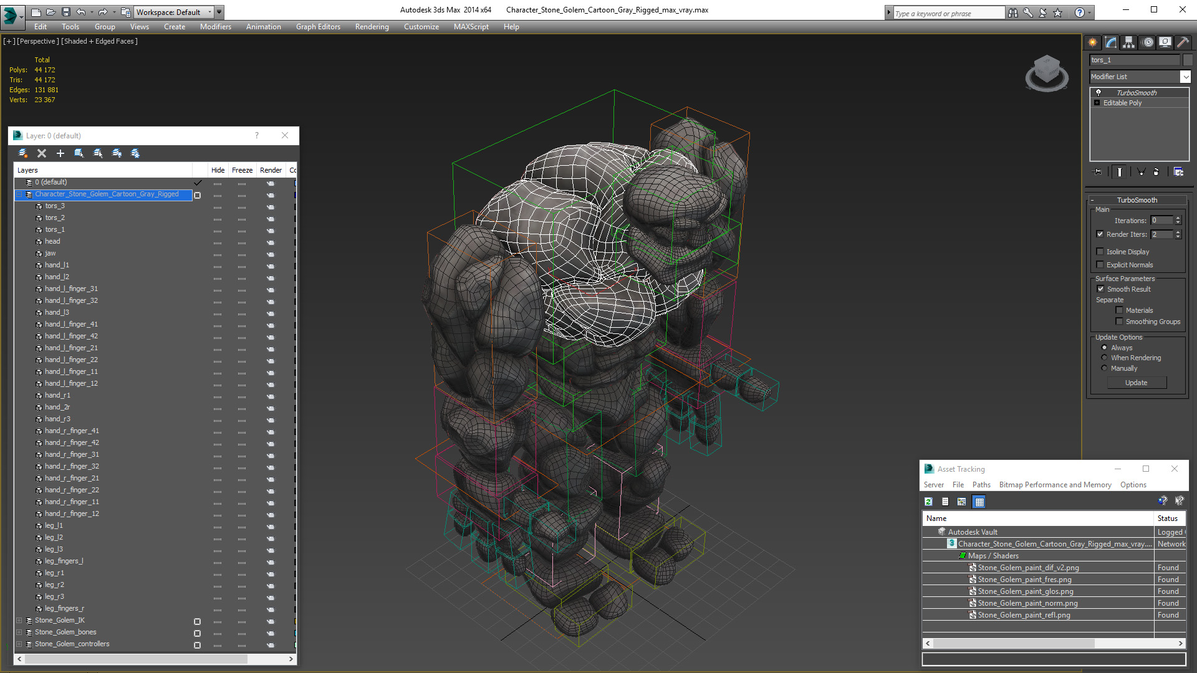Increase Iterations spinner up arrow

(x=1178, y=218)
